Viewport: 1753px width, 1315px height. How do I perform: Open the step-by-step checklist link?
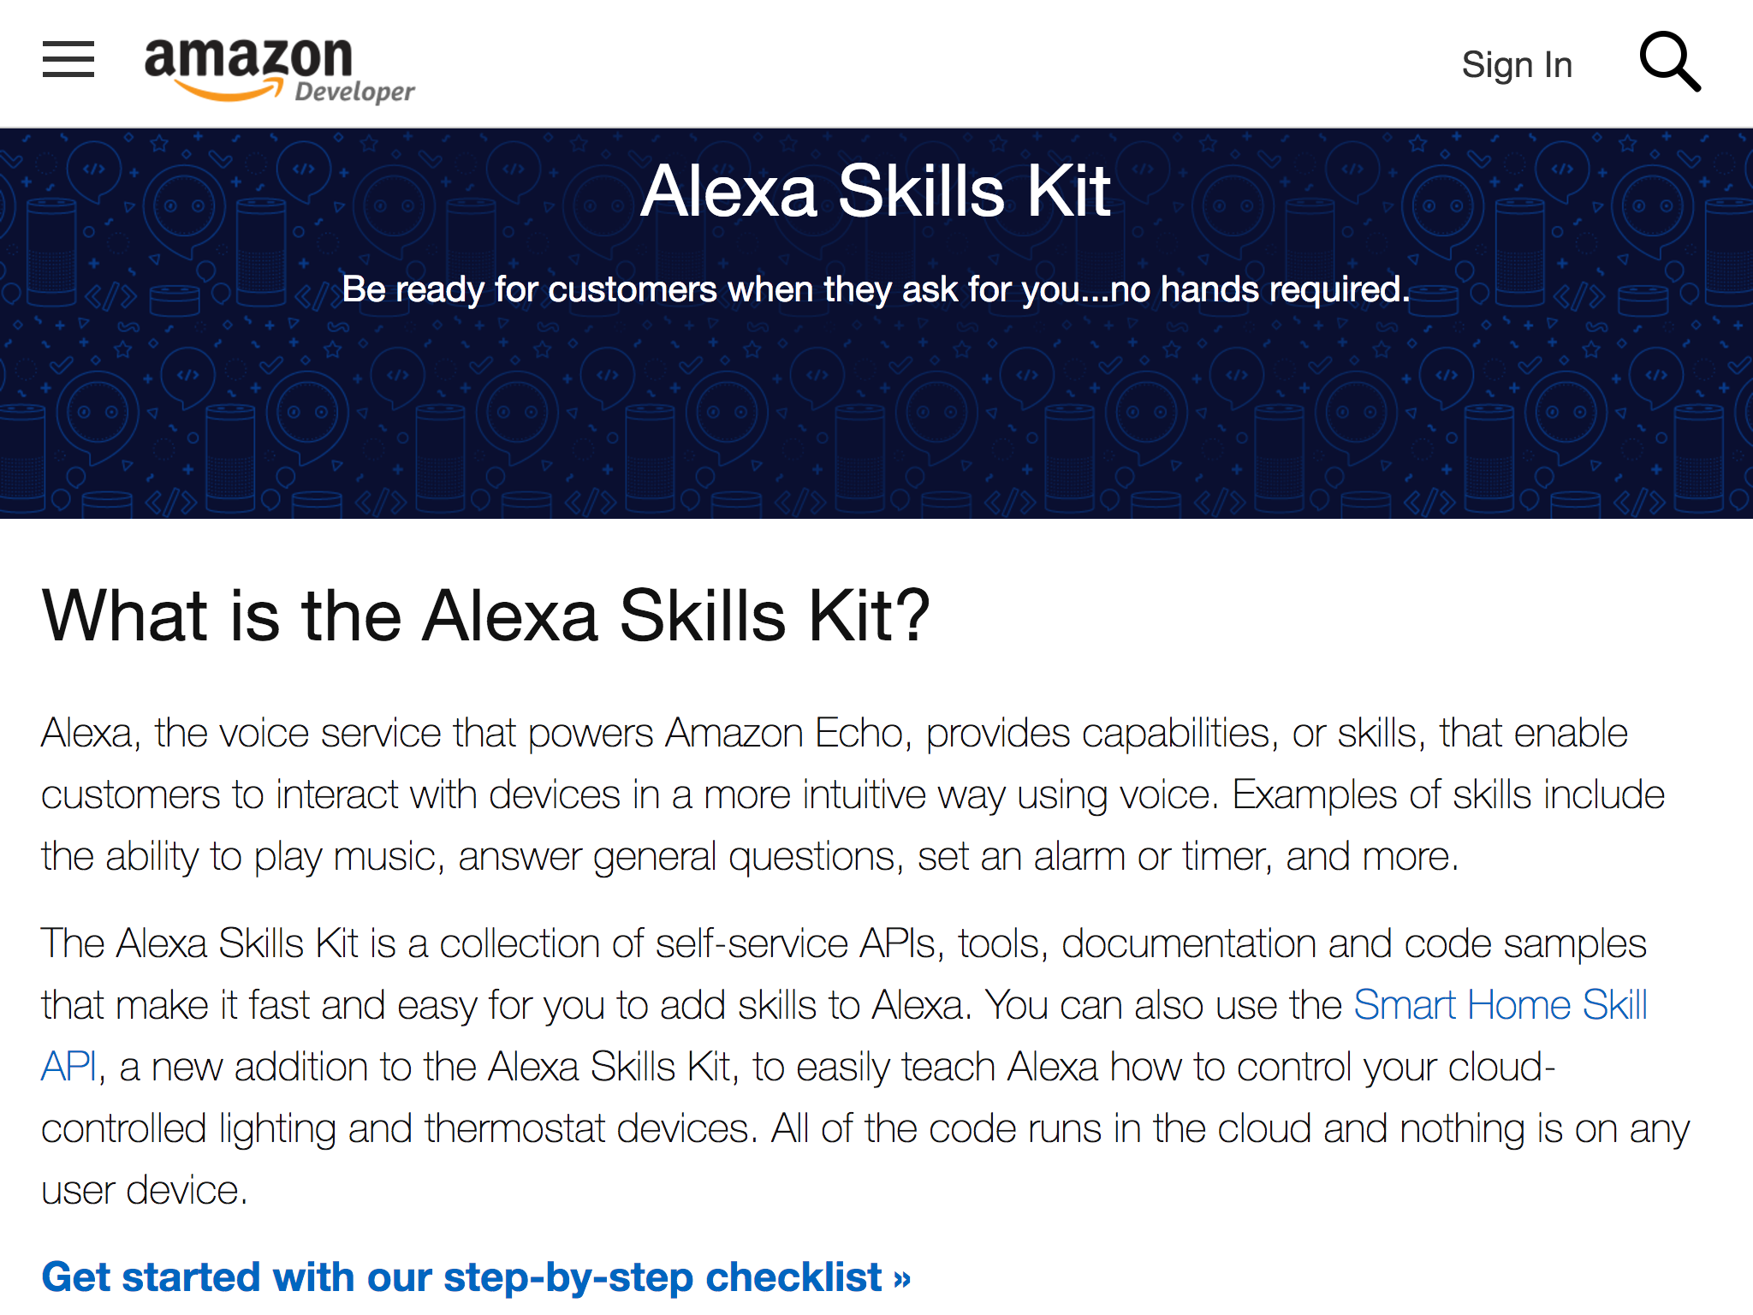pyautogui.click(x=462, y=1277)
